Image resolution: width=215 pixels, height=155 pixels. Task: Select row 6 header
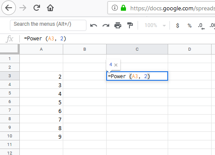[x=9, y=102]
